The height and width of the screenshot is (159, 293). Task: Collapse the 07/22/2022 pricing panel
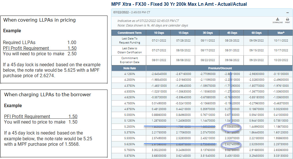288,13
